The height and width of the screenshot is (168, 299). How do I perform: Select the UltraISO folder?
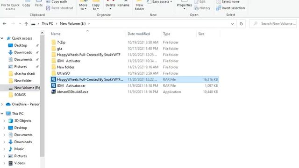tap(135, 73)
